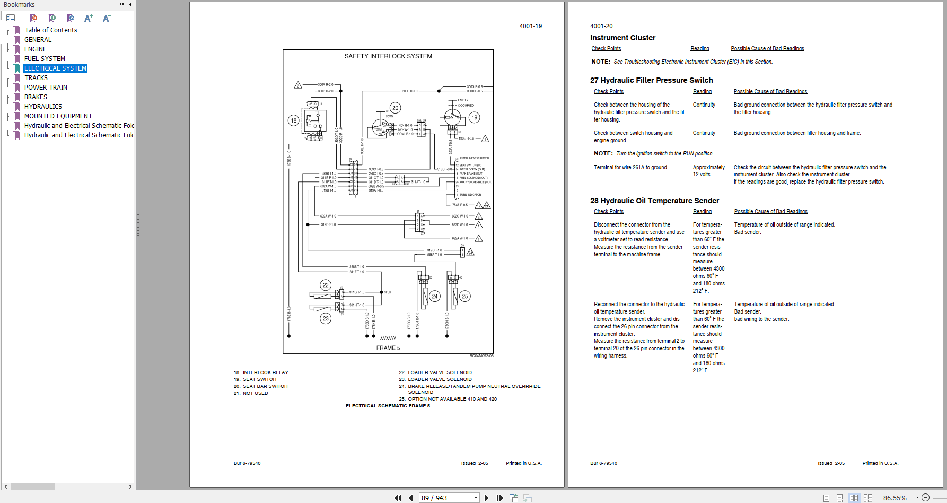The image size is (947, 503).
Task: Go to the next page
Action: [486, 498]
